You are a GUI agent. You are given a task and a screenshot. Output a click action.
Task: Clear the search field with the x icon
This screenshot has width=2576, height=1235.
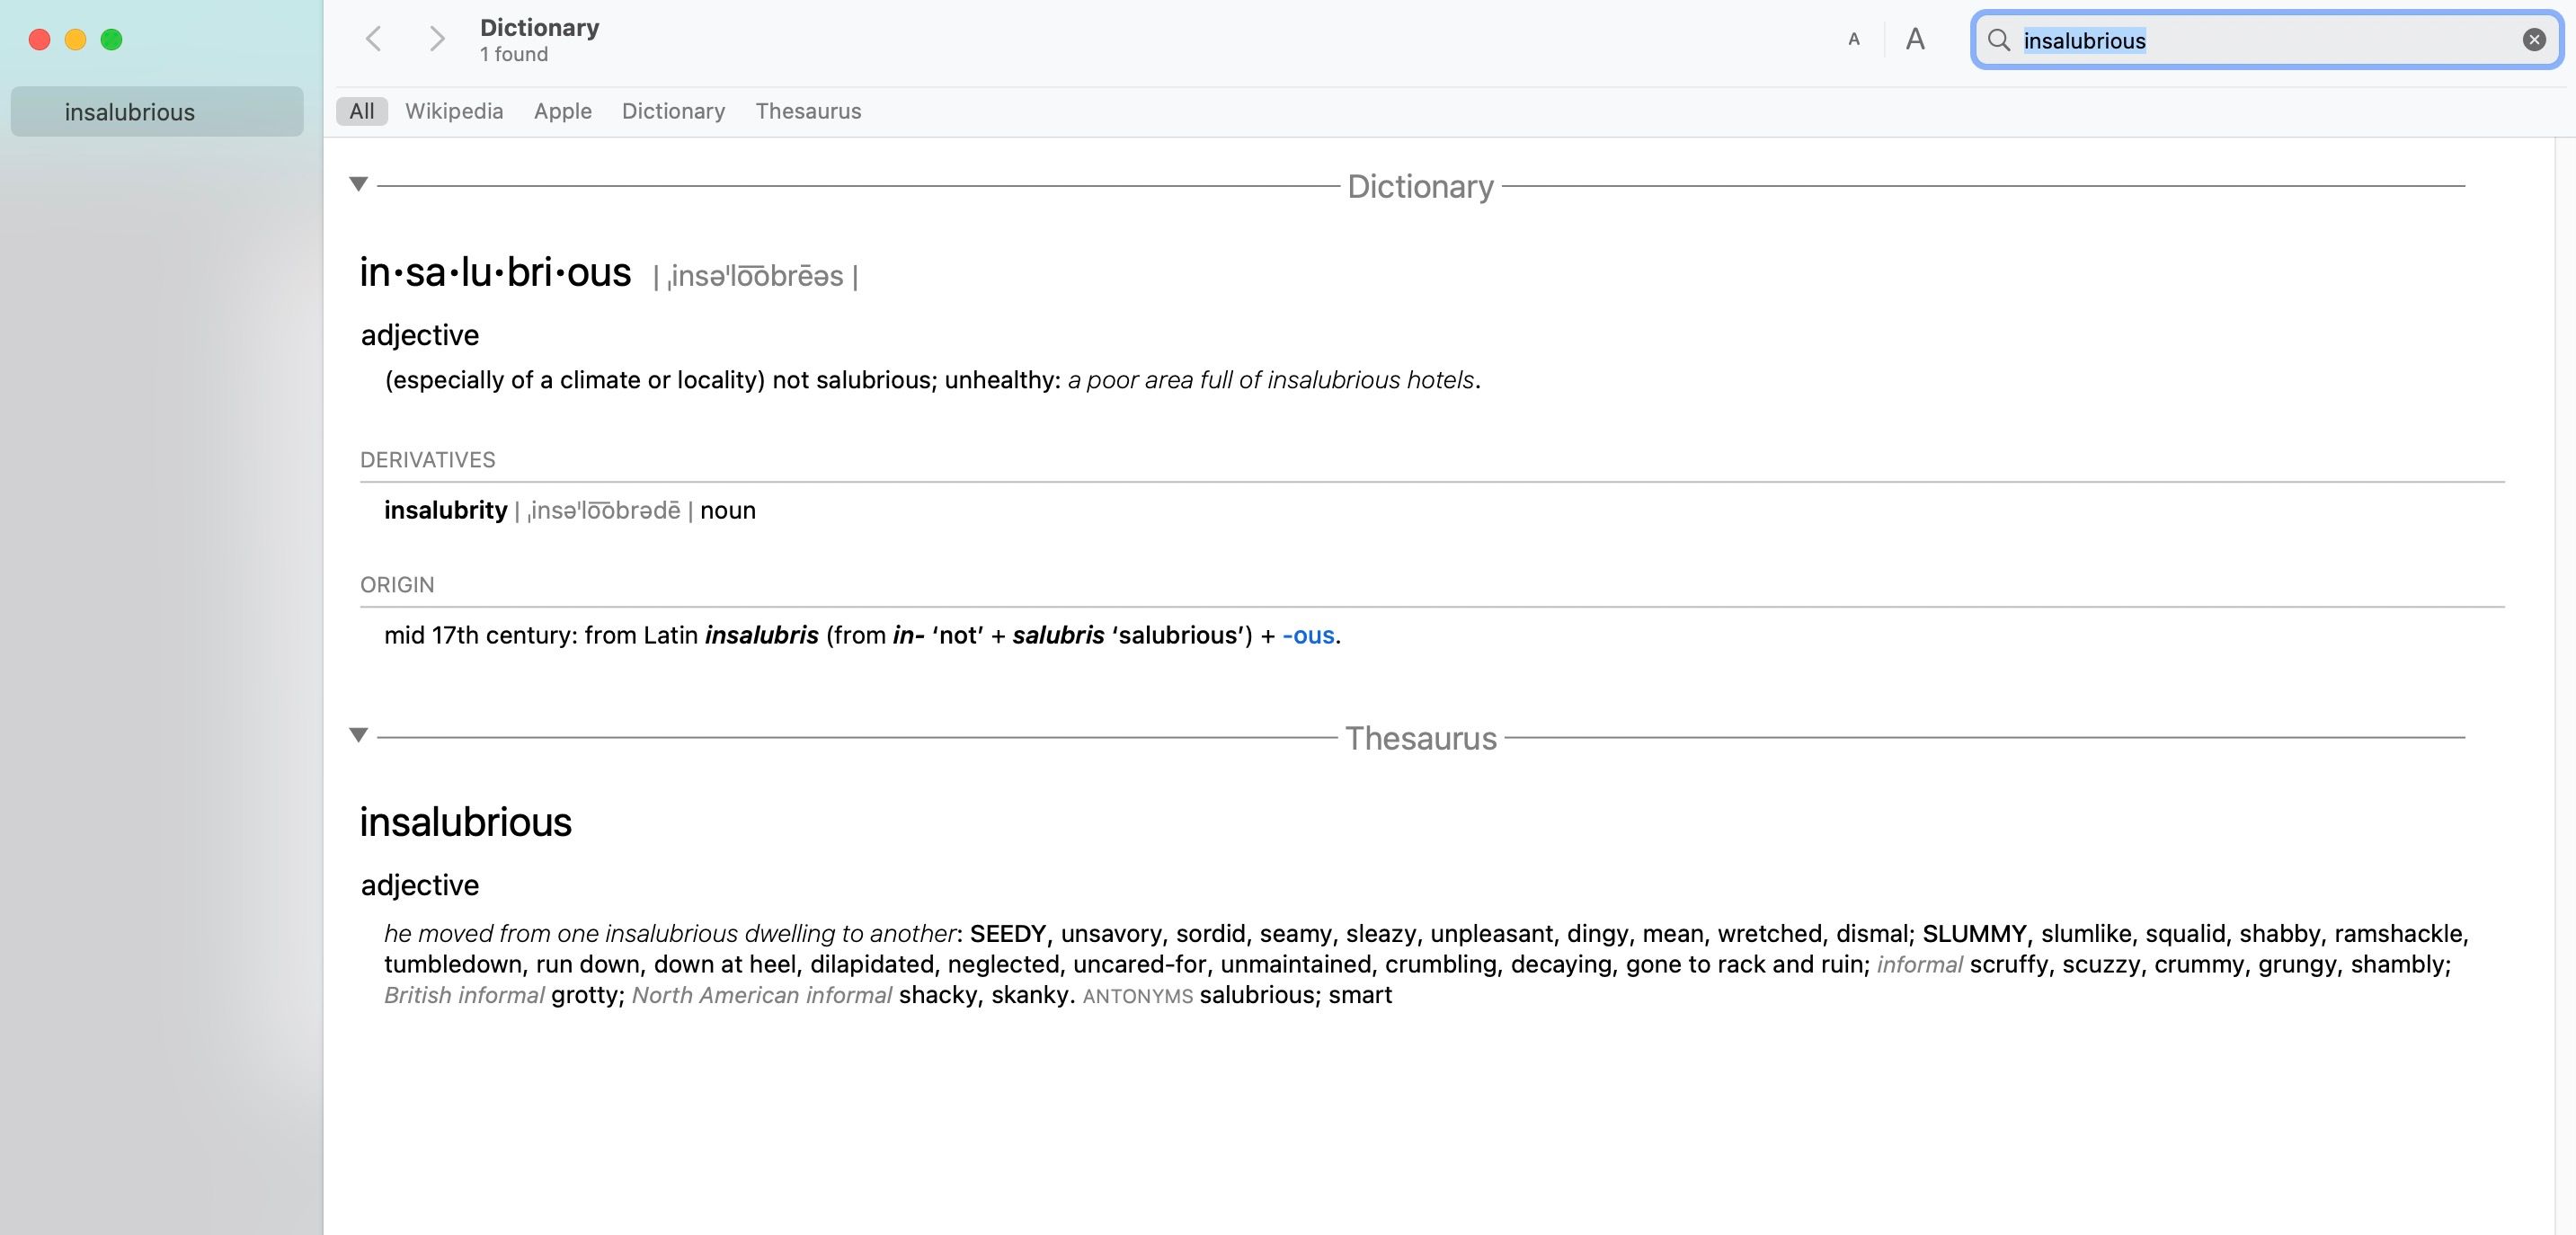click(x=2534, y=40)
